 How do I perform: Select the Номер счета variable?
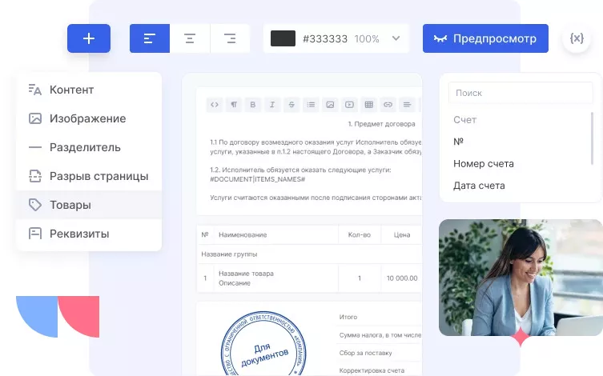point(483,163)
